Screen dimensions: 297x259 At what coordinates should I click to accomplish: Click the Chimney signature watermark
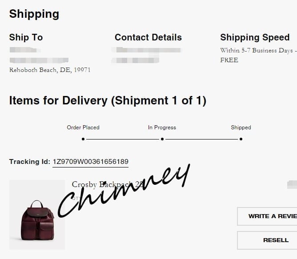124,191
